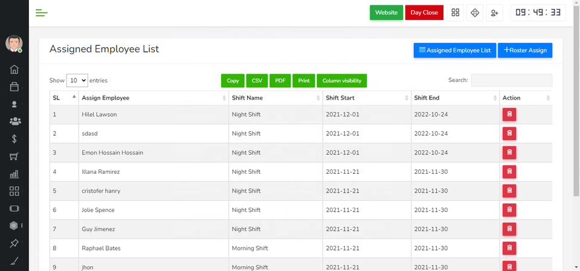Screen dimensions: 580x271
Task: Click delete icon for Jolie Spence row
Action: [509, 210]
